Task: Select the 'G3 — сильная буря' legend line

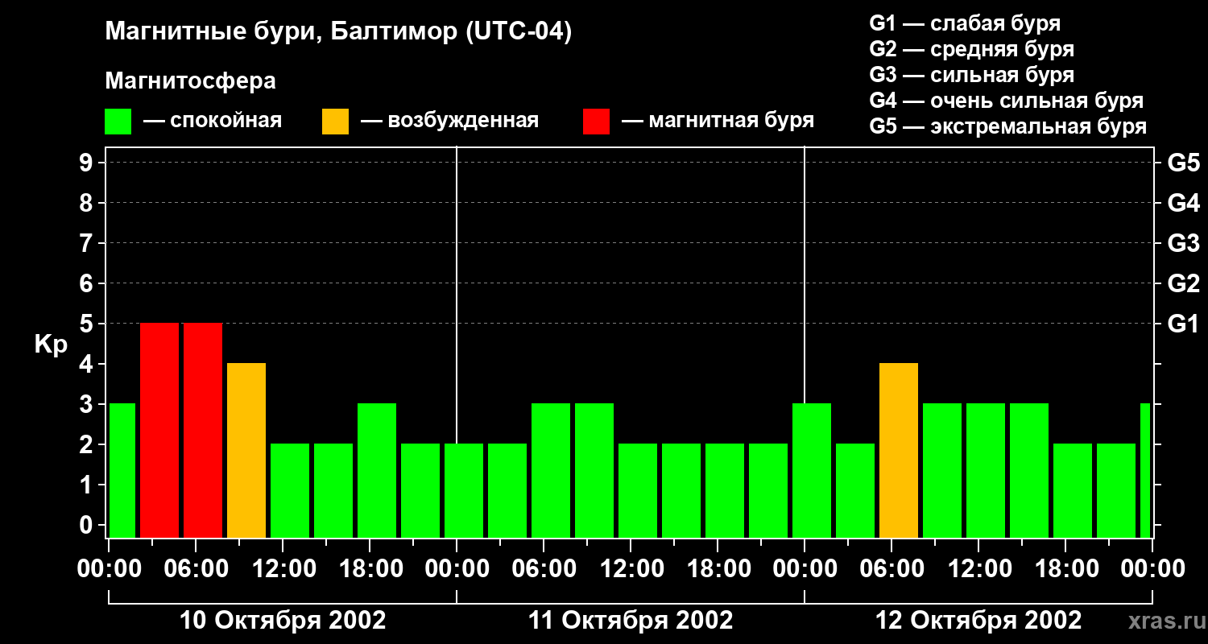Action: point(972,75)
